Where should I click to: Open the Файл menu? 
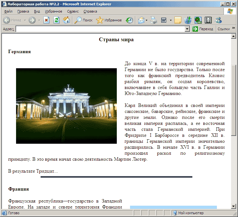click(x=8, y=12)
